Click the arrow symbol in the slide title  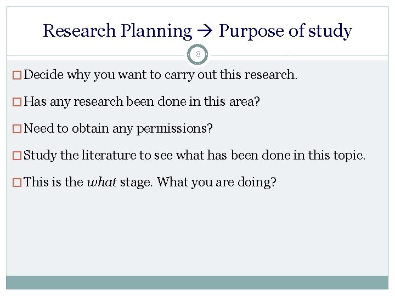(x=205, y=31)
